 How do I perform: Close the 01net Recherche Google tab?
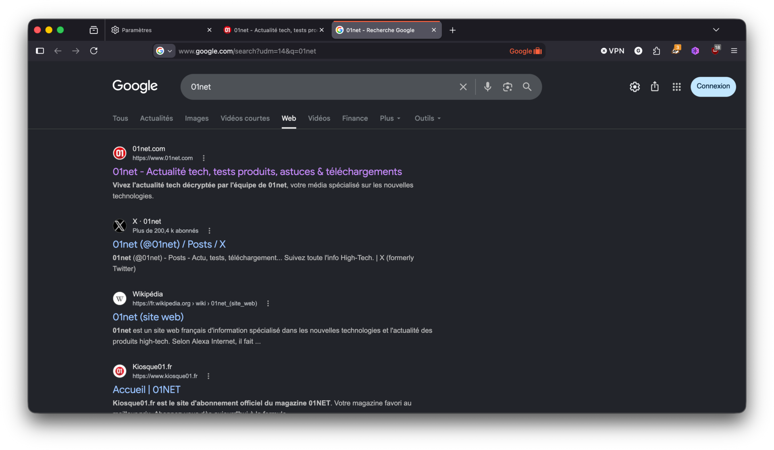point(434,30)
